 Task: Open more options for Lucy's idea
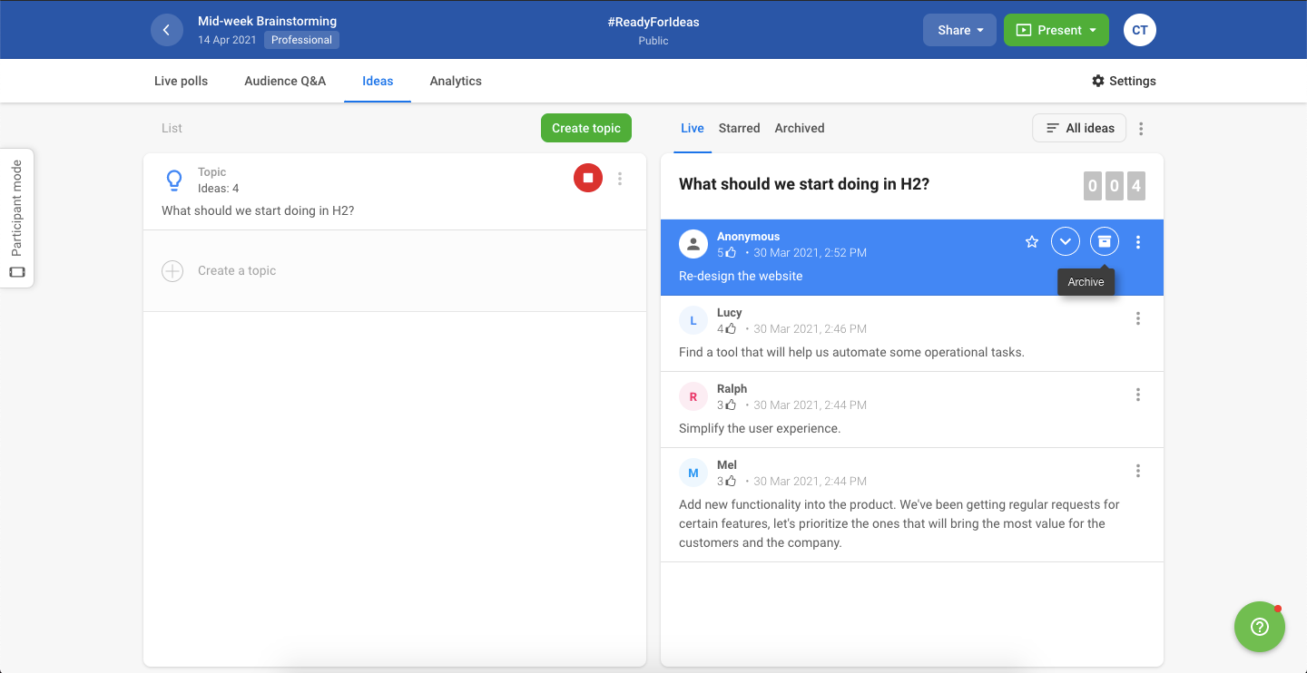1138,318
